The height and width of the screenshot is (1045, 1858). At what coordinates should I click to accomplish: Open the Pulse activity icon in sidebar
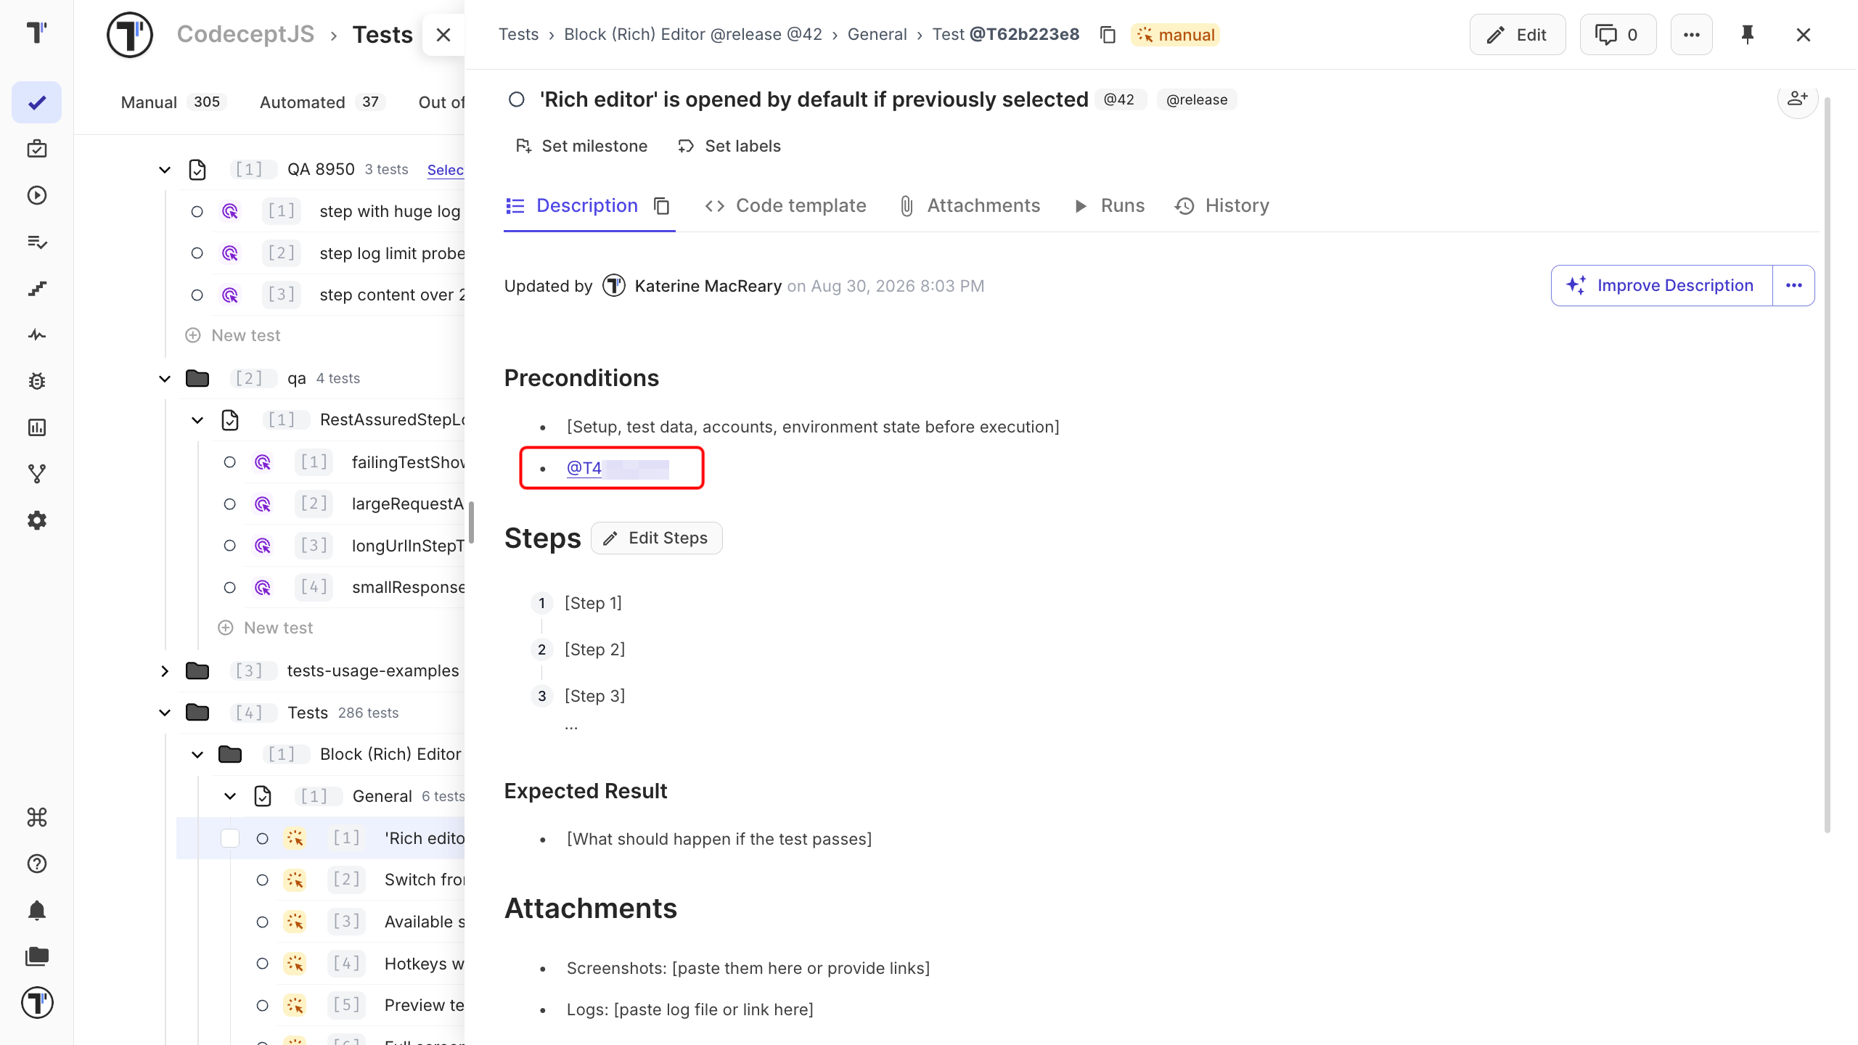37,335
